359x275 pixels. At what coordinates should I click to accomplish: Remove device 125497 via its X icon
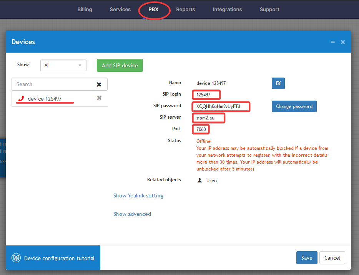(x=99, y=98)
